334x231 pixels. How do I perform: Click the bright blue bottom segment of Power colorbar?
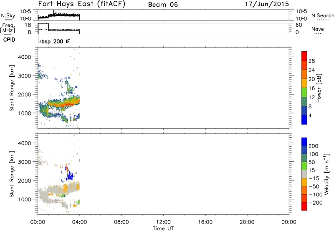[304, 120]
